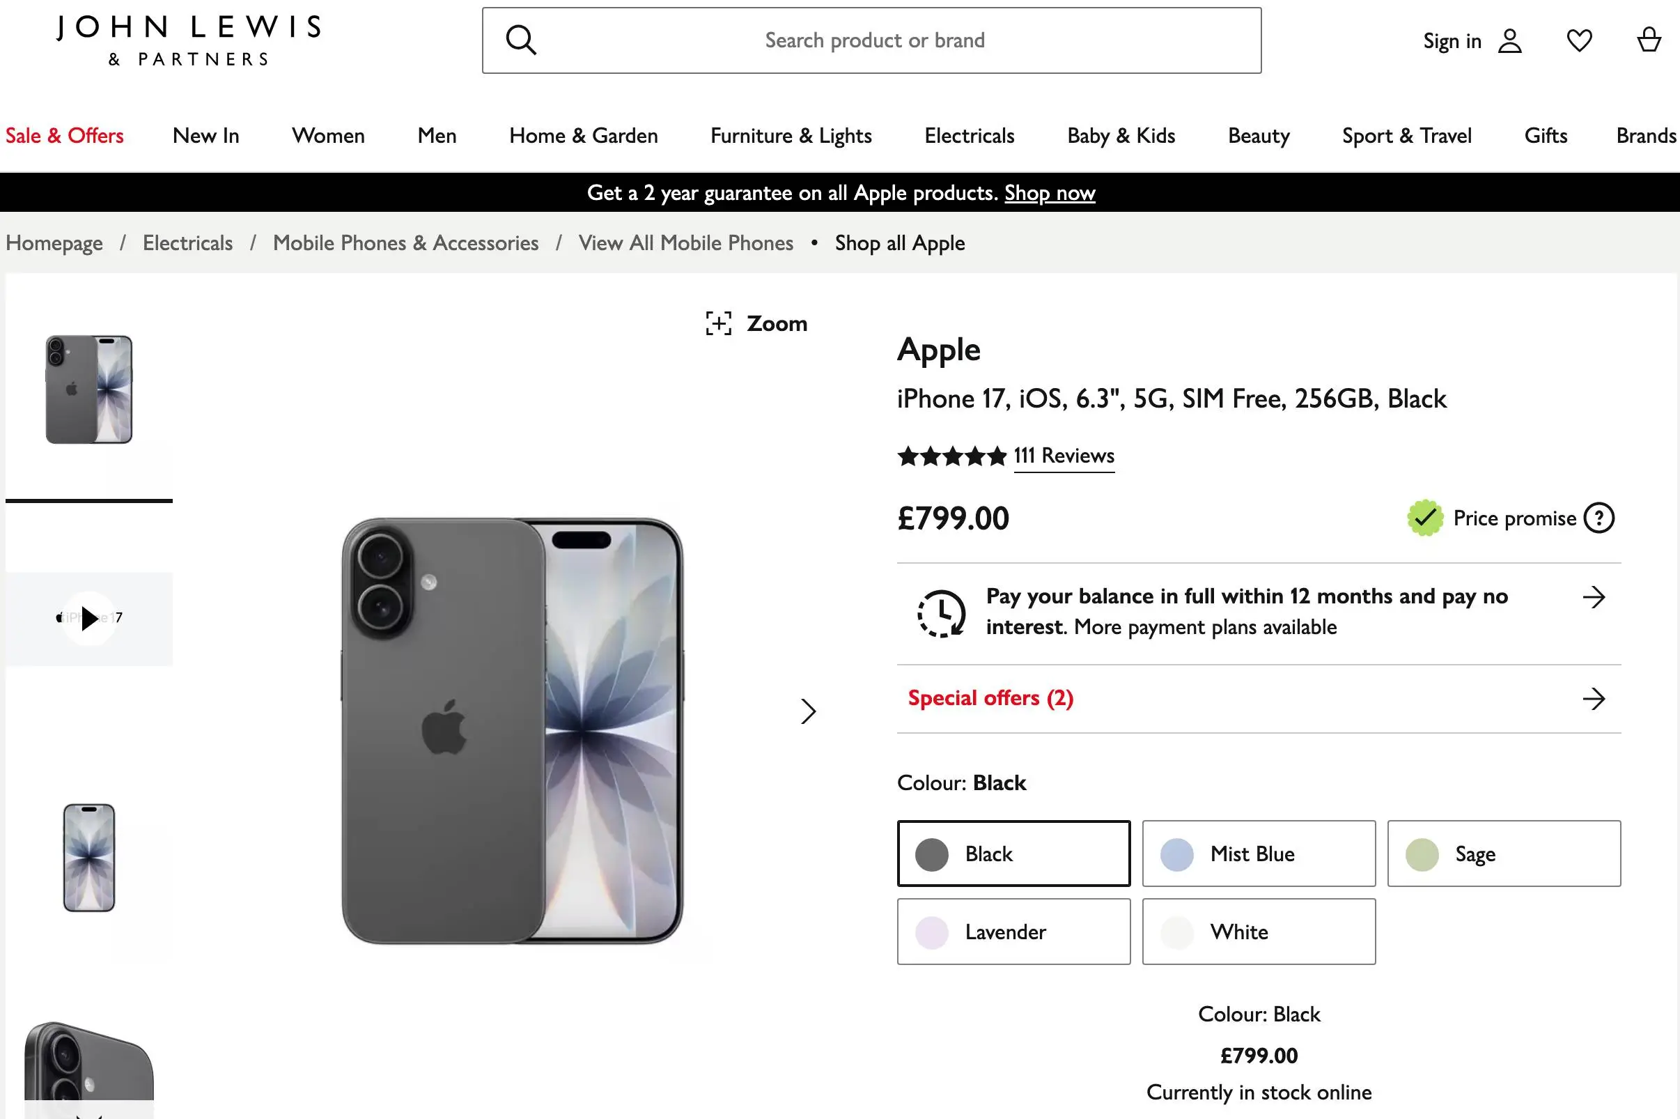Show the next product image arrow
This screenshot has width=1680, height=1119.
click(x=807, y=711)
